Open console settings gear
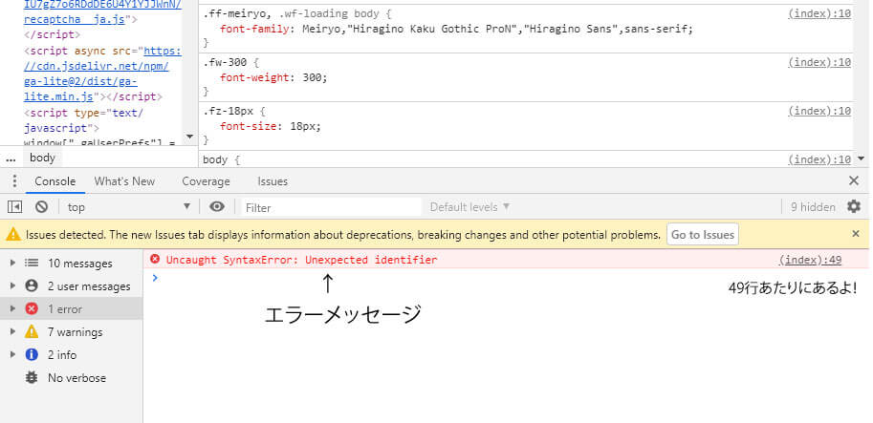The image size is (873, 423). (854, 207)
